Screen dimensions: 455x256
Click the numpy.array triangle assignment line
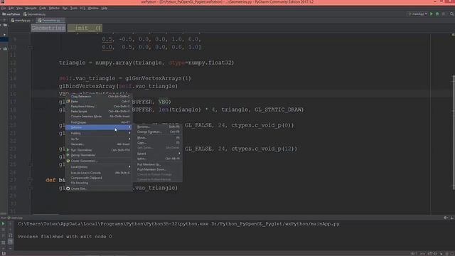[x=146, y=63]
